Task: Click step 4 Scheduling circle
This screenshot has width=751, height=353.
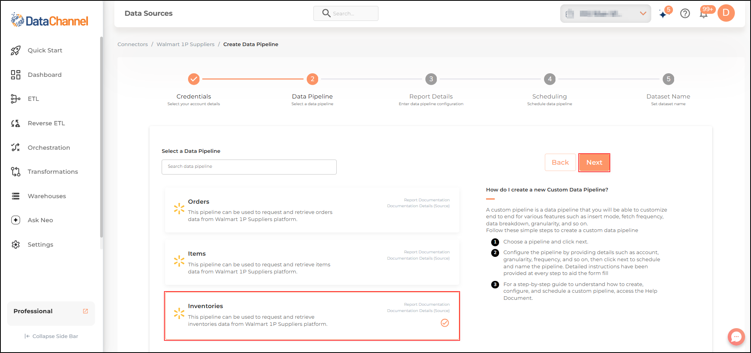Action: click(550, 79)
